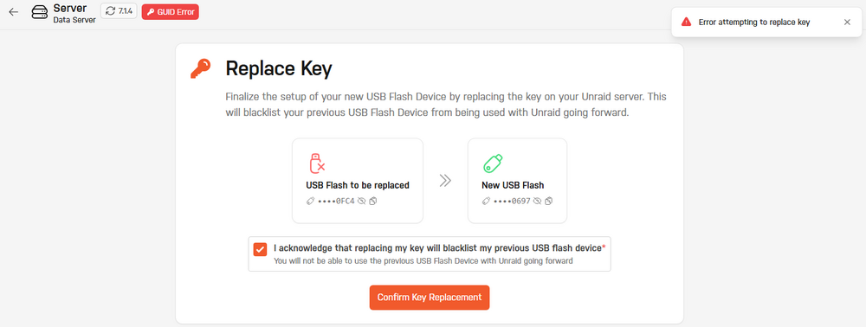Click the red USB-with-X icon

tap(316, 163)
